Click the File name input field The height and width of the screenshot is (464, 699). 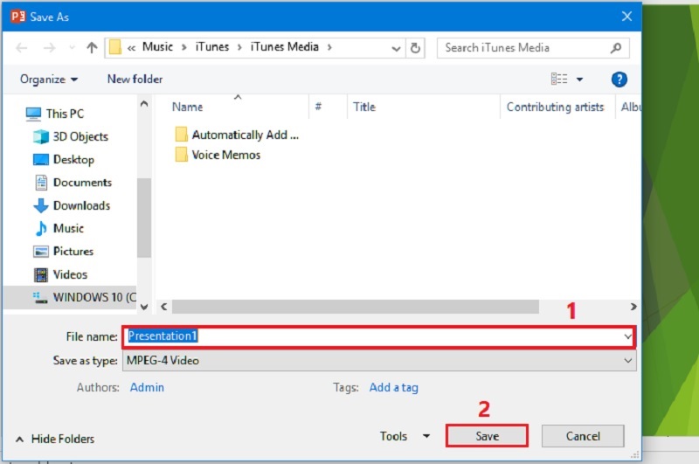(376, 336)
